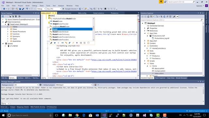Open the Build menu
This screenshot has height=118, width=209.
pyautogui.click(x=27, y=6)
